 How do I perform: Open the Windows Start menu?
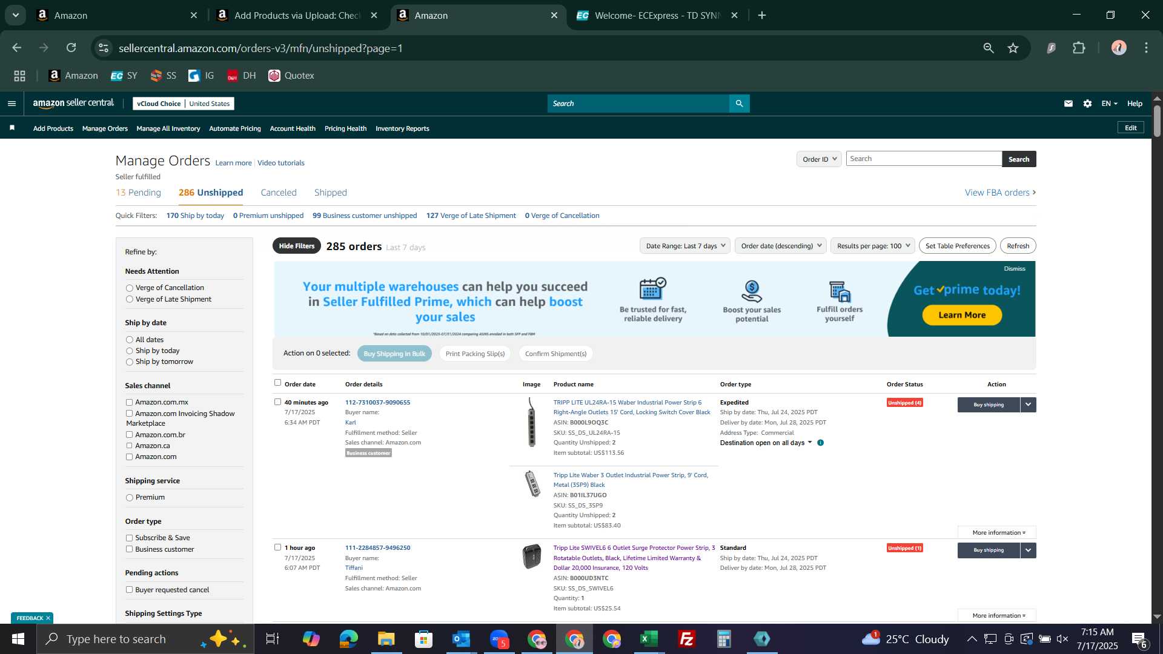pos(18,639)
